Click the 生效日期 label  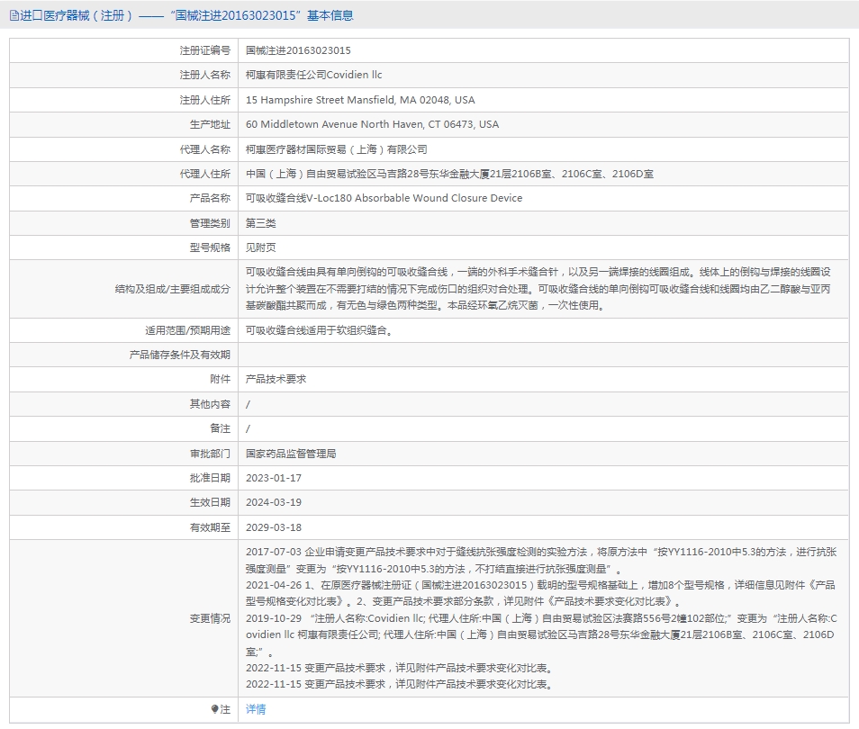click(210, 502)
